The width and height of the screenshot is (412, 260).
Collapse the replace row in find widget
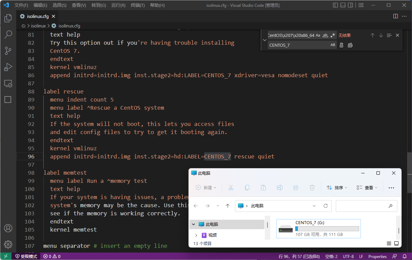pyautogui.click(x=264, y=40)
